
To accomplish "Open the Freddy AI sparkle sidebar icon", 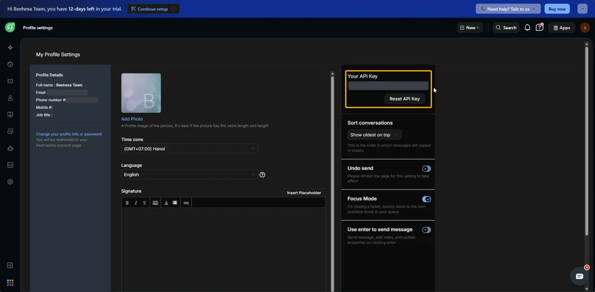I will tap(10, 48).
